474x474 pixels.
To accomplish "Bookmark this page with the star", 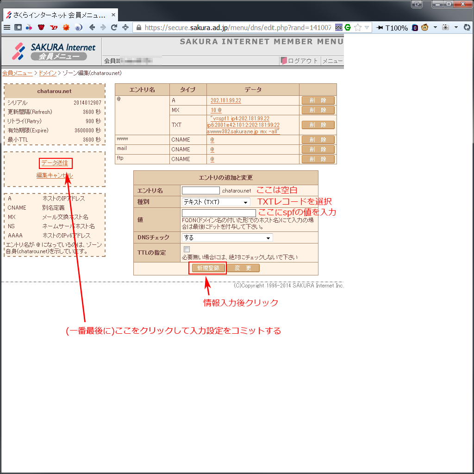I will click(358, 27).
